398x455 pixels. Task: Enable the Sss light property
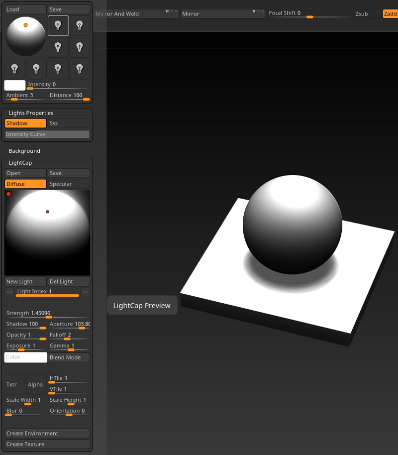coord(69,123)
